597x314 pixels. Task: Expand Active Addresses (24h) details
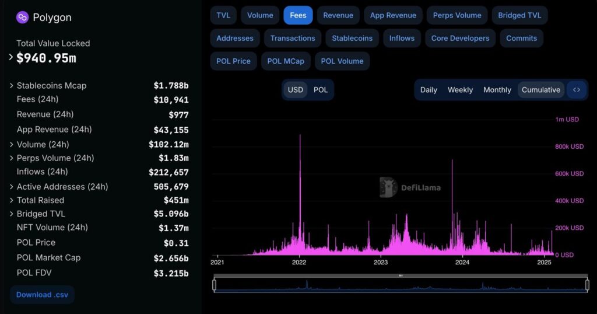coord(12,187)
